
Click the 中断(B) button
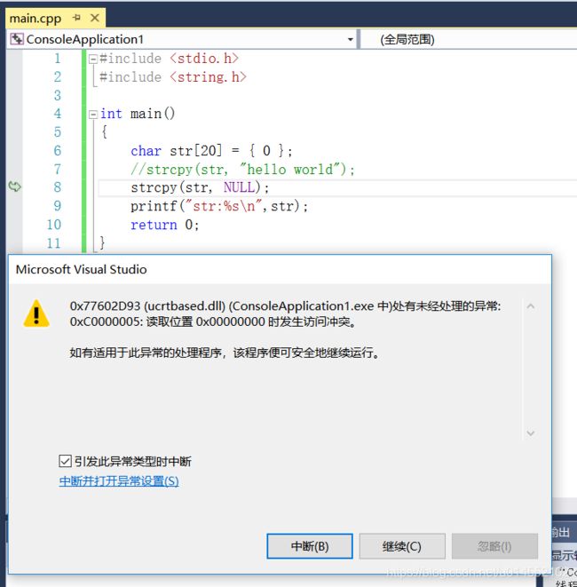310,546
